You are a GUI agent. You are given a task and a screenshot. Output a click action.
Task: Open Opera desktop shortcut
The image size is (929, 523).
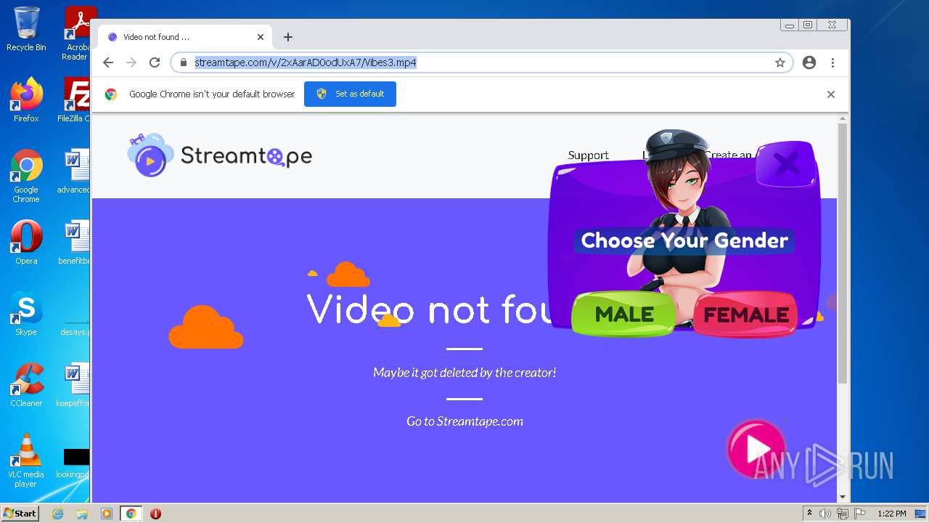click(x=26, y=242)
